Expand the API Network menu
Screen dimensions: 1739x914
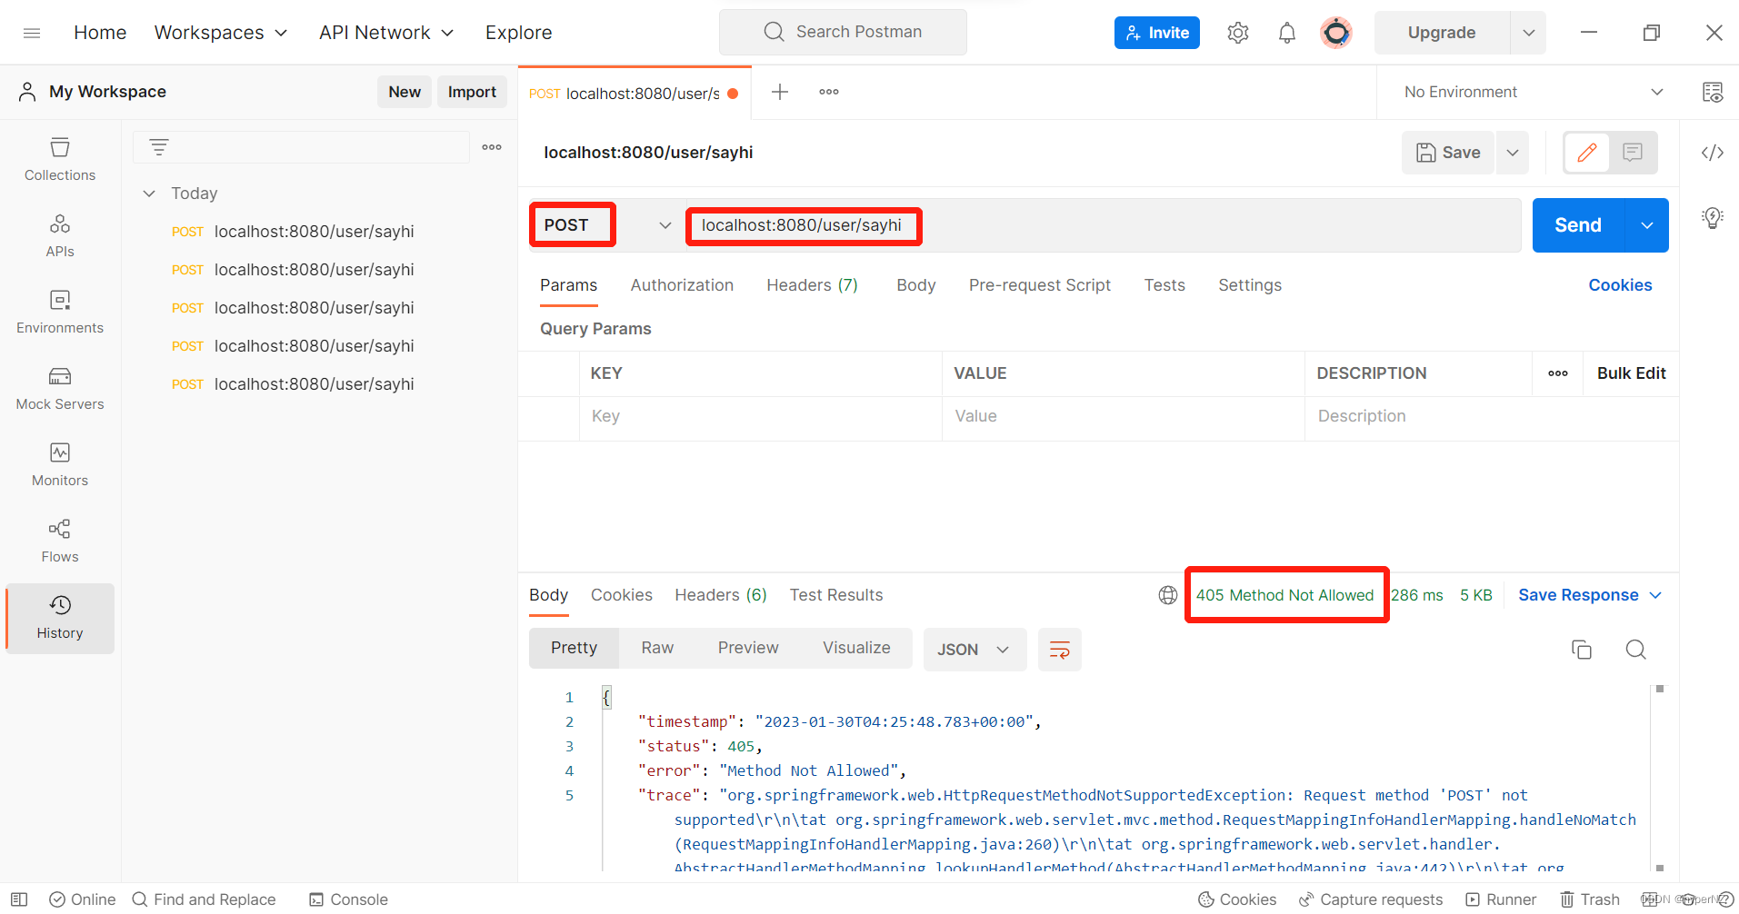tap(386, 33)
